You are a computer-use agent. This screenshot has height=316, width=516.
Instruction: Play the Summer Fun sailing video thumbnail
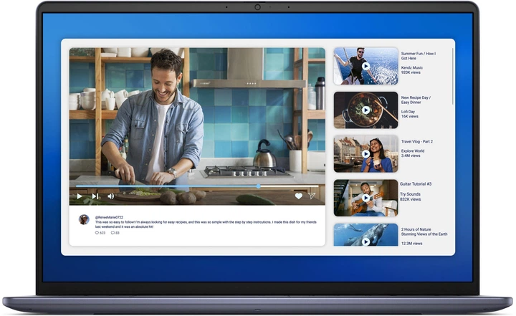tap(365, 66)
